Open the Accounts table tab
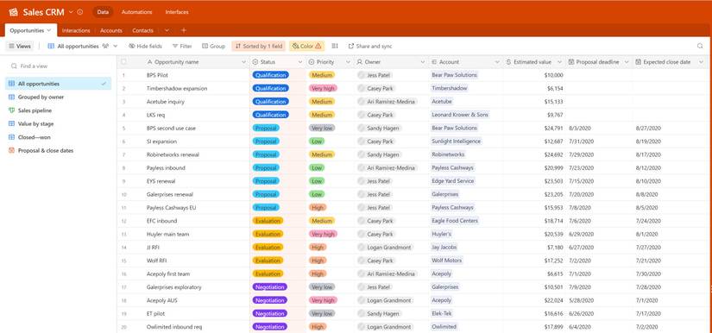The image size is (712, 333). click(111, 30)
